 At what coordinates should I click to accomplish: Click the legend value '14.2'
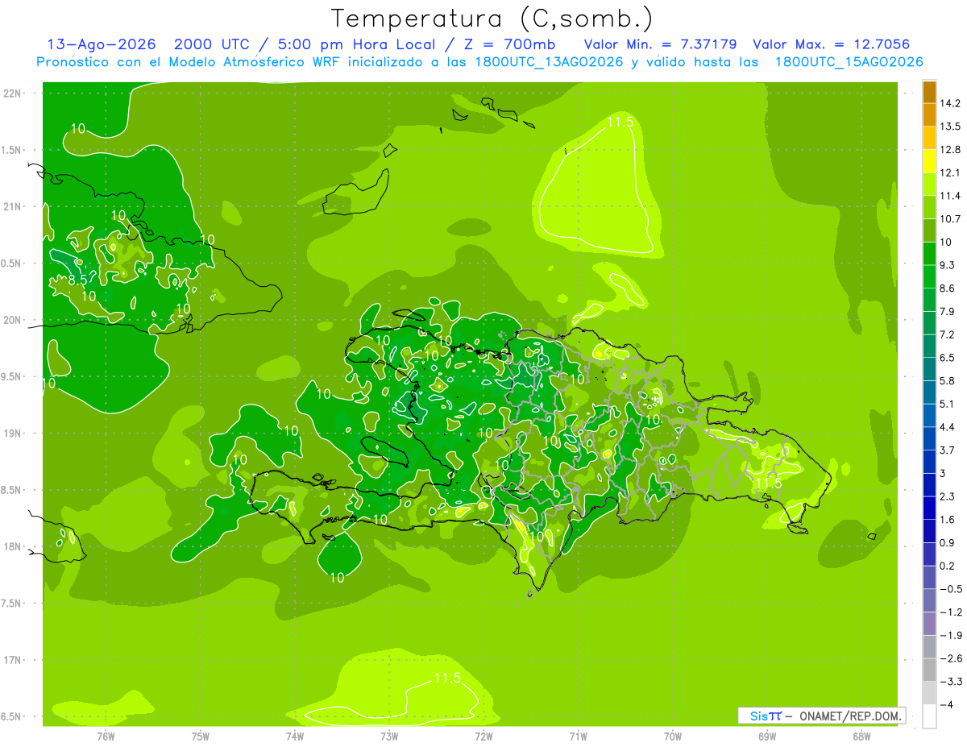coord(949,103)
